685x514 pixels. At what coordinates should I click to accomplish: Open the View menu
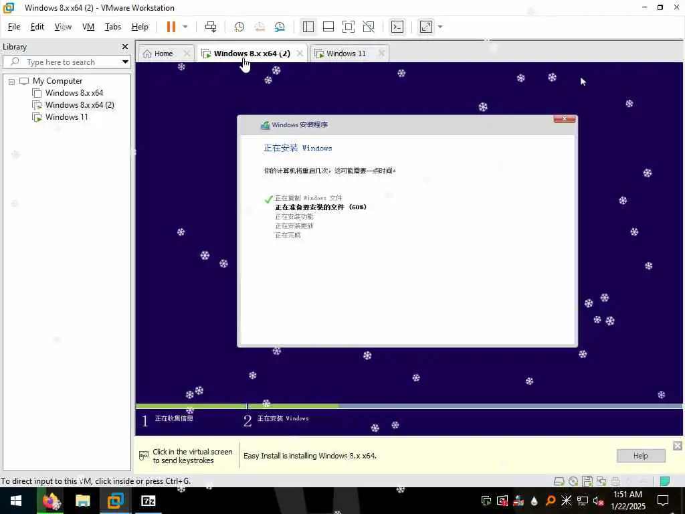[x=63, y=27]
